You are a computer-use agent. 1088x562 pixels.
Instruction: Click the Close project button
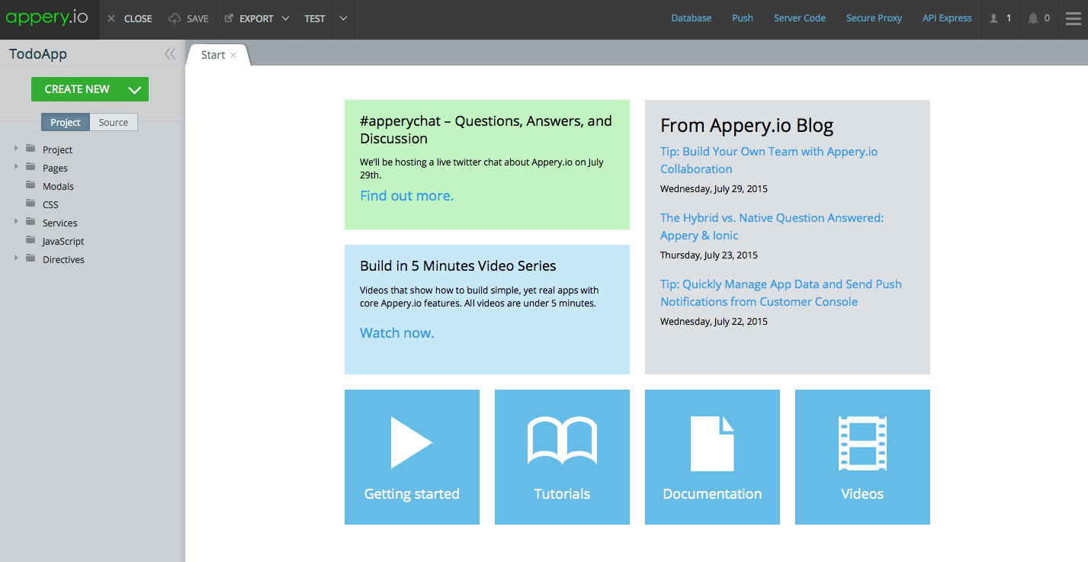click(x=130, y=19)
